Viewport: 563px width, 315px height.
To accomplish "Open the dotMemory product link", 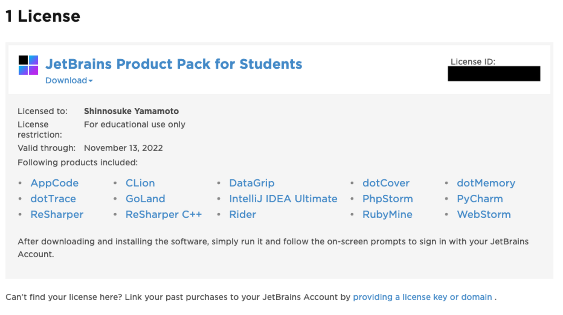I will [486, 183].
